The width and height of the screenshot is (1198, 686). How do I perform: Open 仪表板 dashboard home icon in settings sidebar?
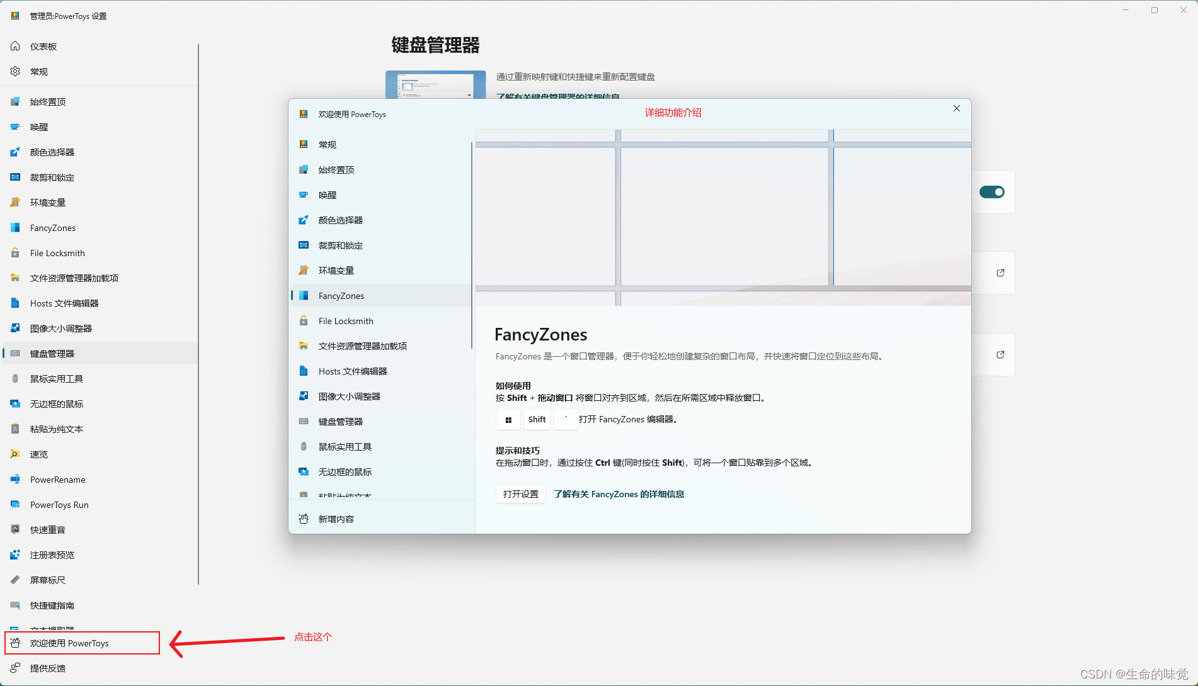15,46
